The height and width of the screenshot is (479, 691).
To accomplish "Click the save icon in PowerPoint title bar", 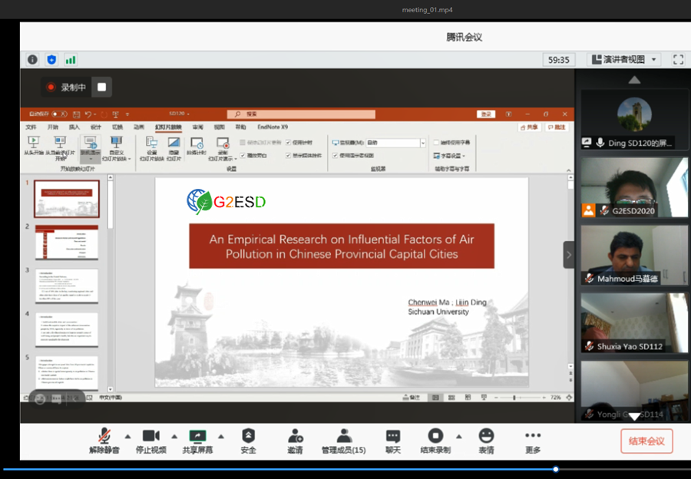I will pyautogui.click(x=76, y=114).
